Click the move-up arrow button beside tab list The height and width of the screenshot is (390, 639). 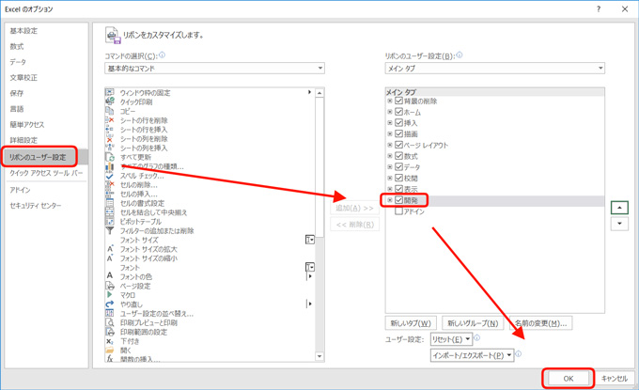(x=618, y=207)
